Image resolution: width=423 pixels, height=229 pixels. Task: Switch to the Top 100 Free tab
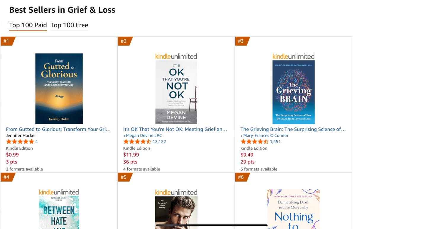click(x=69, y=25)
